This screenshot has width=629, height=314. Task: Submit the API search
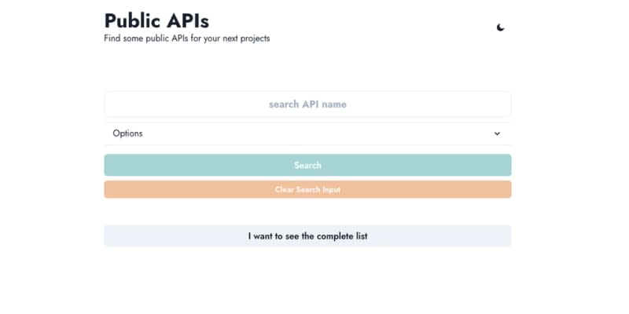(307, 165)
